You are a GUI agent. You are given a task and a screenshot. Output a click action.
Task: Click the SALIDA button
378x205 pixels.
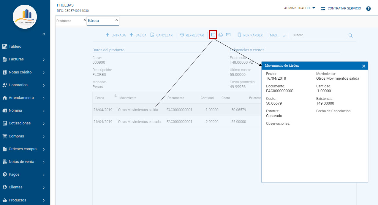(x=138, y=35)
